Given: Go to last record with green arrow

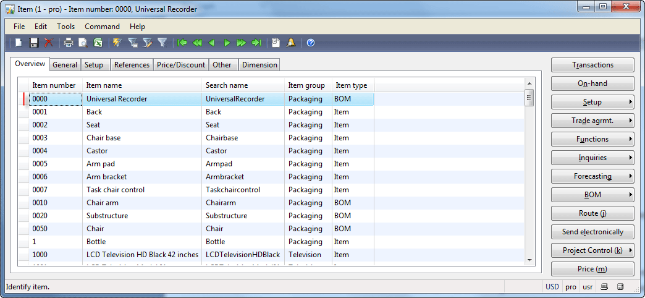Looking at the screenshot, I should [x=256, y=43].
